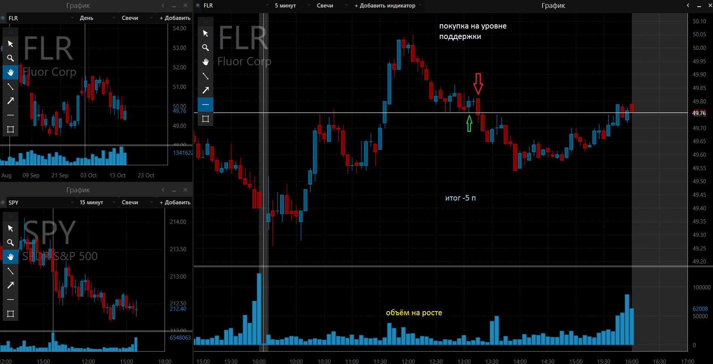Select the rectangle tool in SPY chart
The width and height of the screenshot is (713, 364).
pos(11,314)
